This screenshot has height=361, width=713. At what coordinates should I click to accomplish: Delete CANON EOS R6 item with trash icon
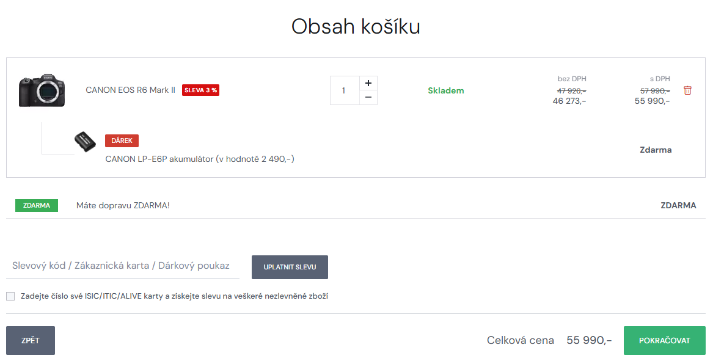tap(687, 90)
